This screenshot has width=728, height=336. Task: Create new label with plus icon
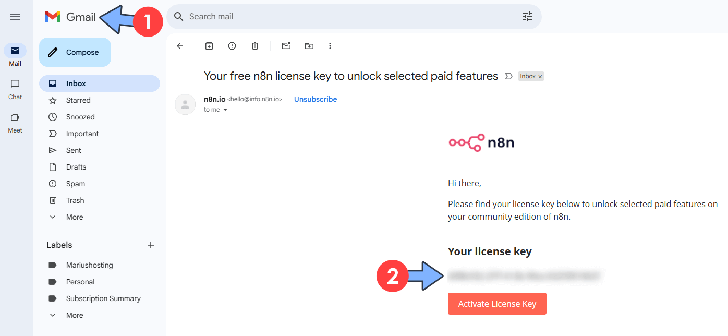coord(151,245)
